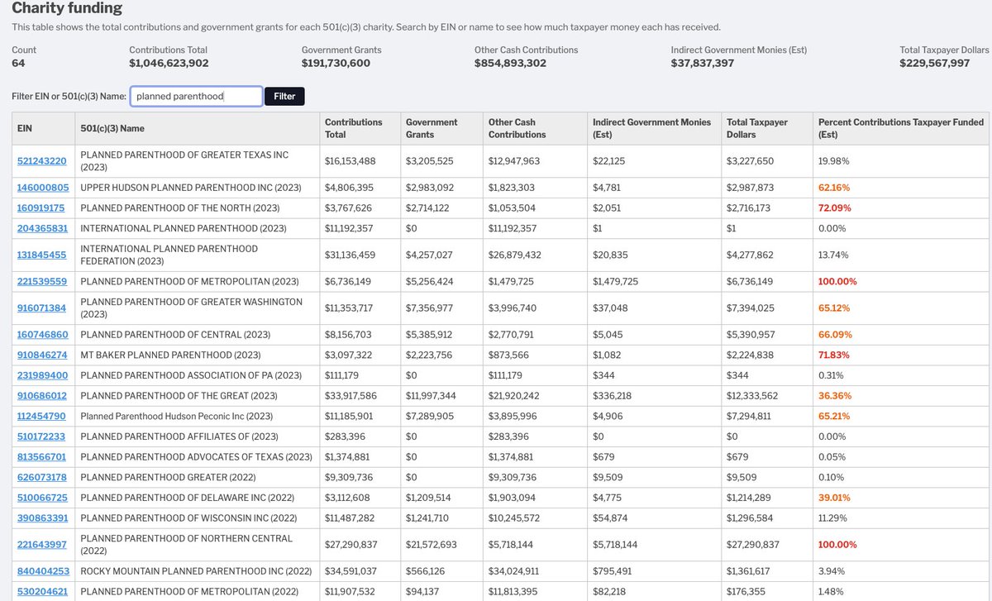Image resolution: width=992 pixels, height=601 pixels.
Task: Open EIN link 813566701
Action: click(x=42, y=457)
